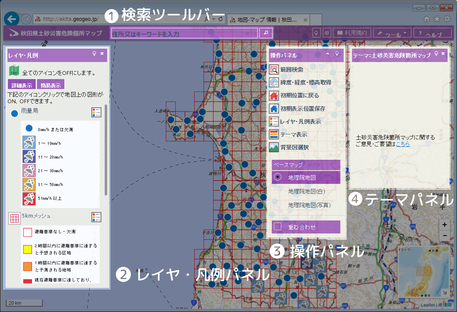The height and width of the screenshot is (312, 457).
Task: Turn all icons OFF with the map OFF icon
Action: (14, 71)
